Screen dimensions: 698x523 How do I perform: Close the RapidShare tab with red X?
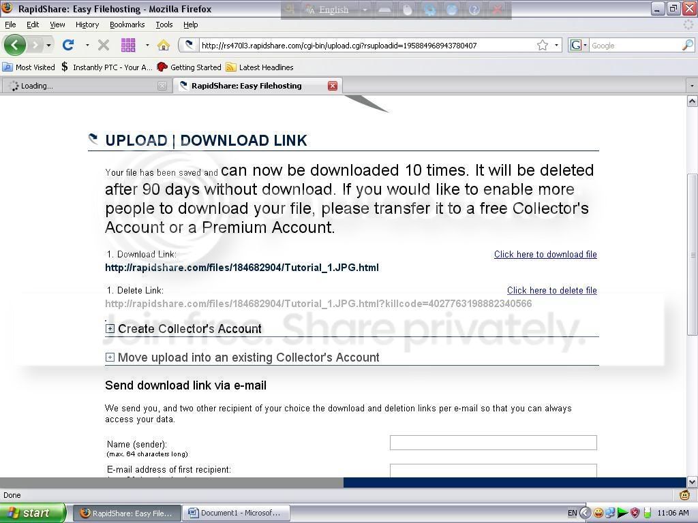(x=333, y=86)
